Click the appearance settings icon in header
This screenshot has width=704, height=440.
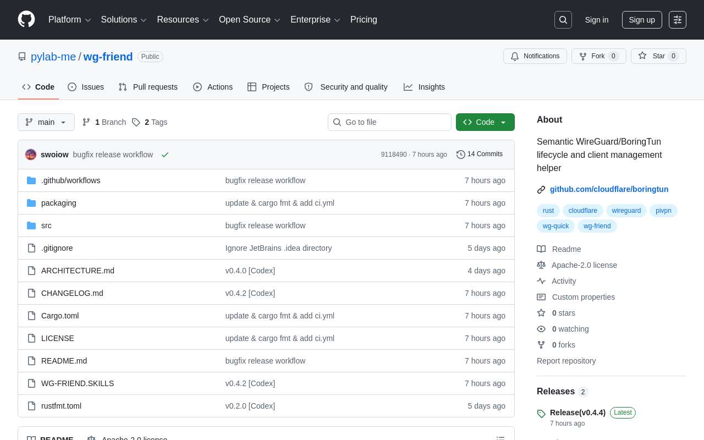point(677,20)
